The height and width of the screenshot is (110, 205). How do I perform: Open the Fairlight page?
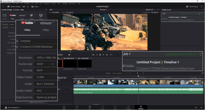128,107
